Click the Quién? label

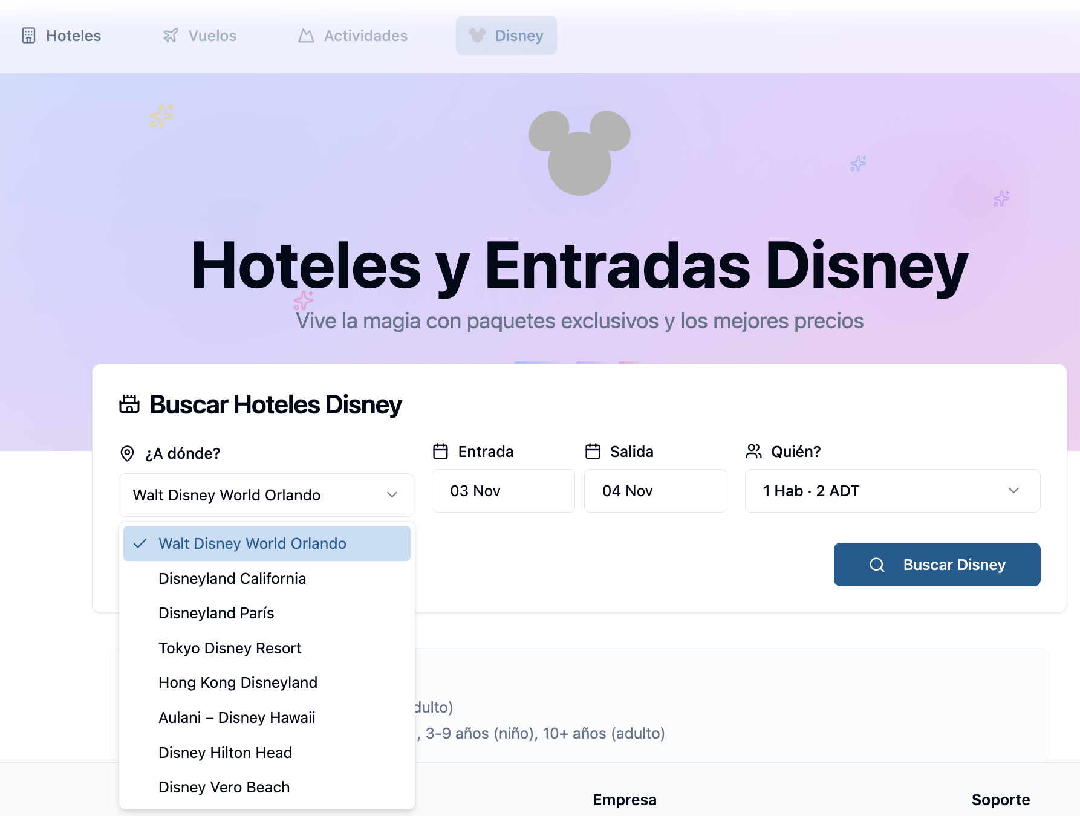point(796,452)
